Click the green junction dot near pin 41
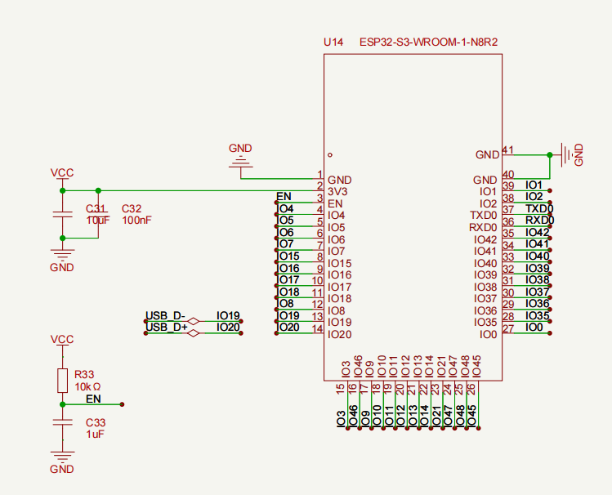The image size is (612, 495). (x=550, y=155)
